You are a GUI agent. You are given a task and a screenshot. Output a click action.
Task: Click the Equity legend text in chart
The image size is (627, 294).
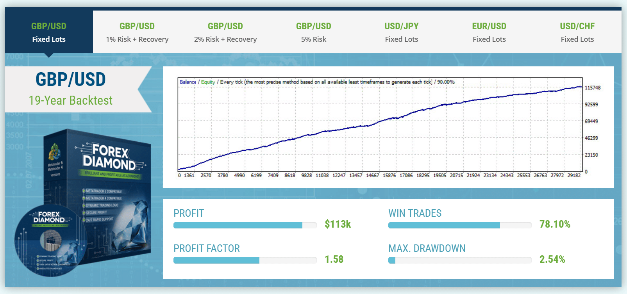pyautogui.click(x=208, y=82)
